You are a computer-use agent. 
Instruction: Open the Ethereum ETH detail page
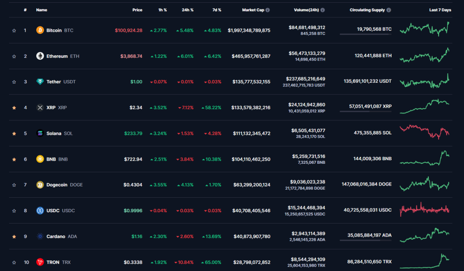point(63,56)
